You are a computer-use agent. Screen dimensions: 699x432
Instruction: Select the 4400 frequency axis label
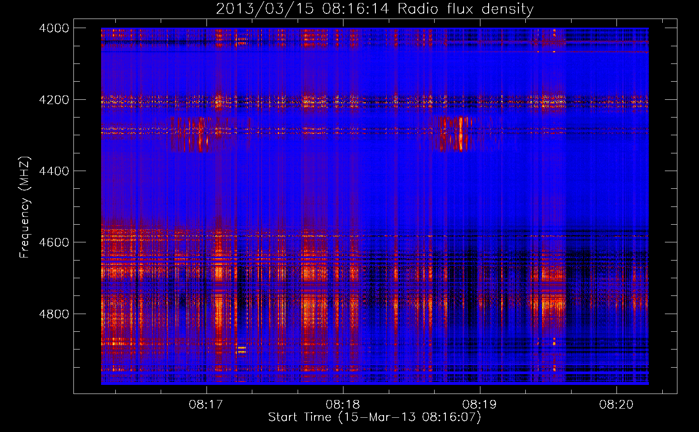click(54, 171)
